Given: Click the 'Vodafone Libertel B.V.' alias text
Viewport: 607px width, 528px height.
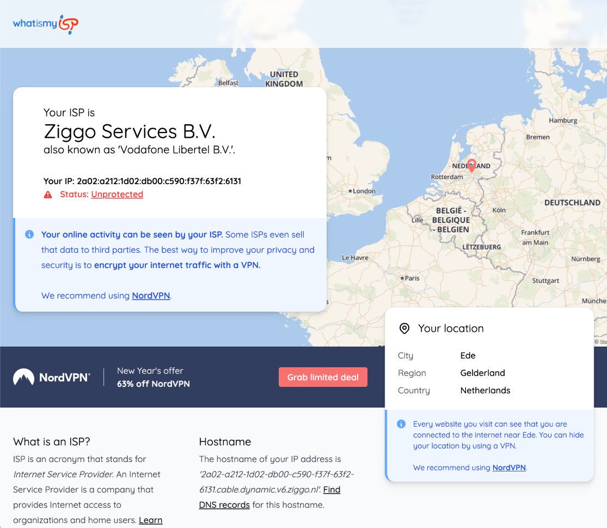Looking at the screenshot, I should tap(176, 150).
